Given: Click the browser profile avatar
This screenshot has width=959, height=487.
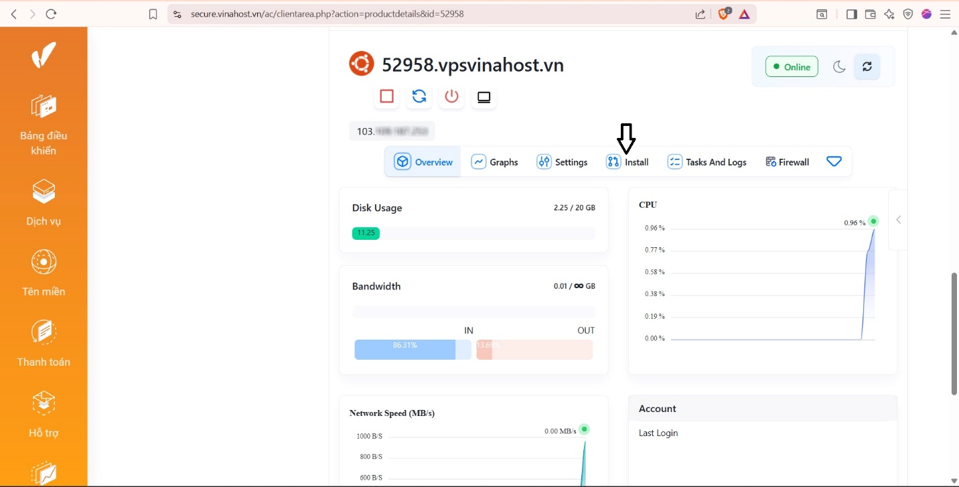Looking at the screenshot, I should pos(927,14).
